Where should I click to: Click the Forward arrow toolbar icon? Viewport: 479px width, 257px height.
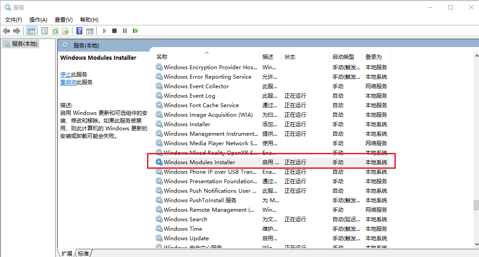pos(17,31)
